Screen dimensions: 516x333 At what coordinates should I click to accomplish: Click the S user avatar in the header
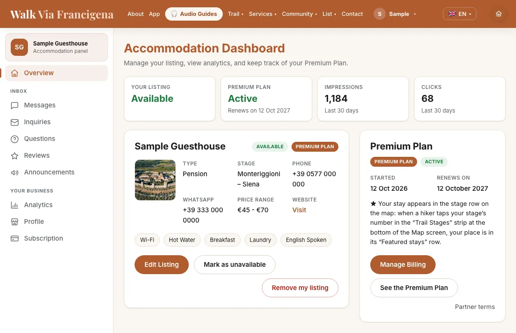tap(379, 14)
